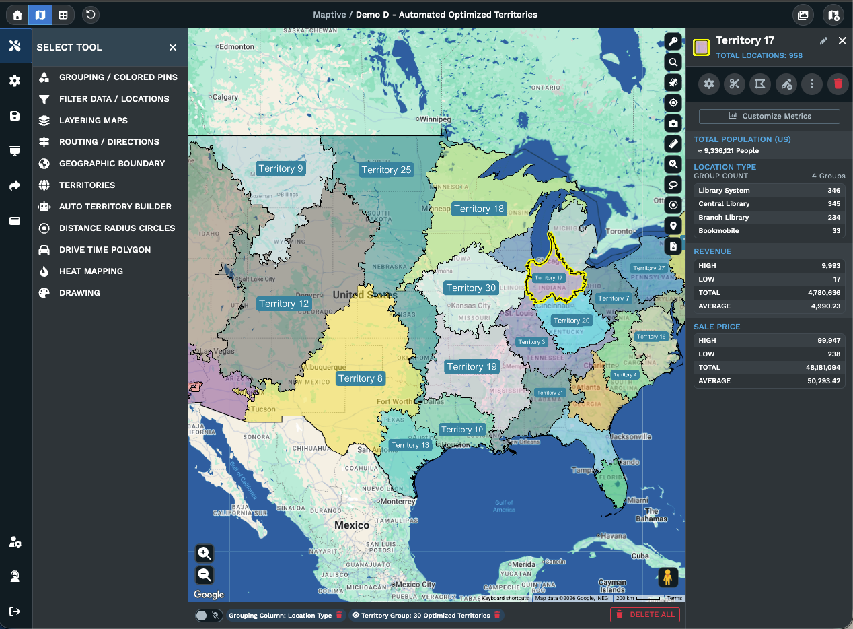Switch to the data table view
This screenshot has height=629, width=853.
(63, 15)
